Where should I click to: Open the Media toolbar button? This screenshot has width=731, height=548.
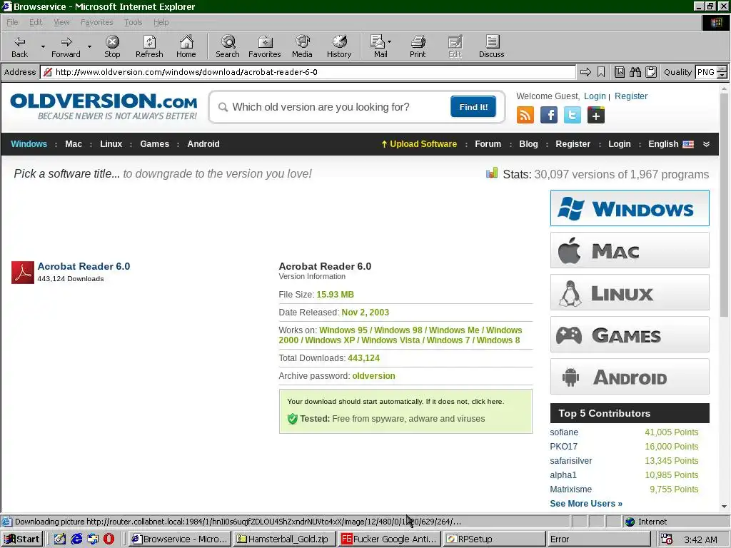(302, 46)
